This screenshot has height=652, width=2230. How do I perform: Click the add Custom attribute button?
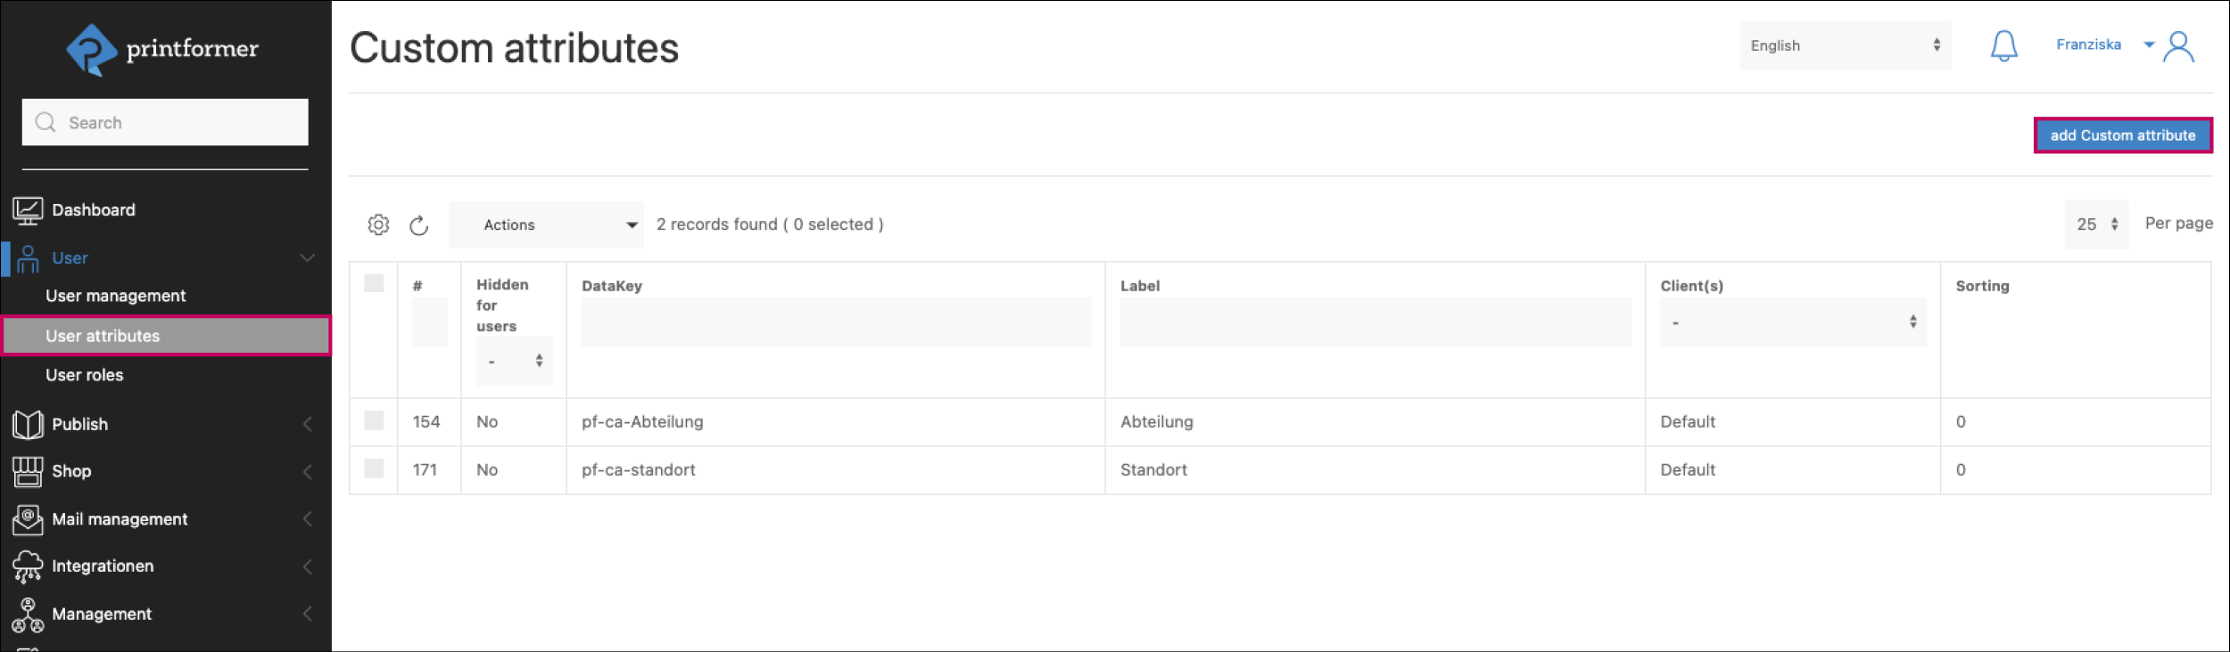click(2122, 135)
